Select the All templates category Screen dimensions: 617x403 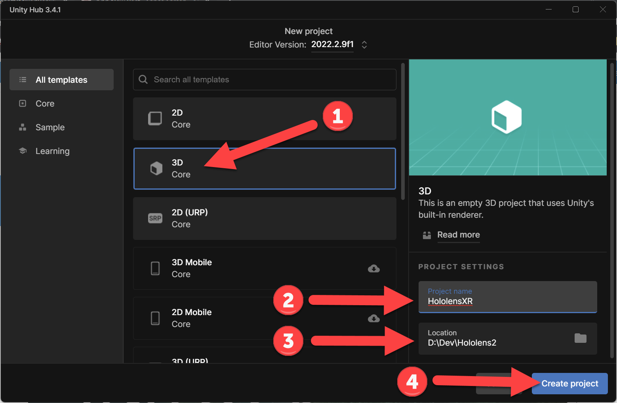pos(61,80)
